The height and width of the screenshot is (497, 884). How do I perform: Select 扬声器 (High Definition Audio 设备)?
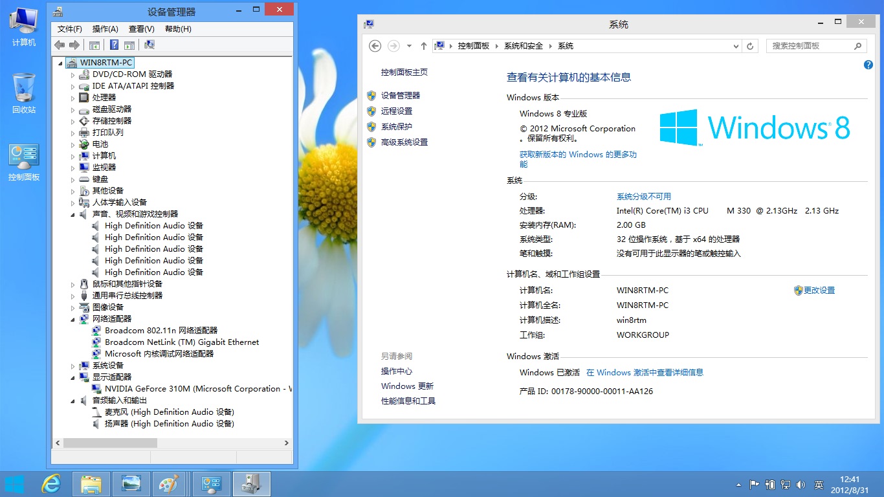coord(170,424)
